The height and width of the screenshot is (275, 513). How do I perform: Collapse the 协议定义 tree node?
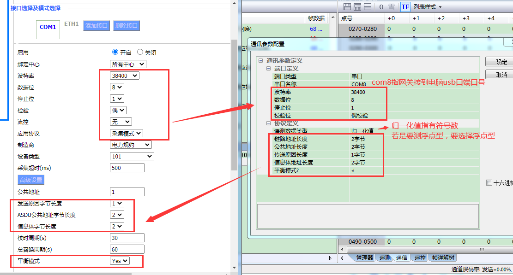coord(269,123)
